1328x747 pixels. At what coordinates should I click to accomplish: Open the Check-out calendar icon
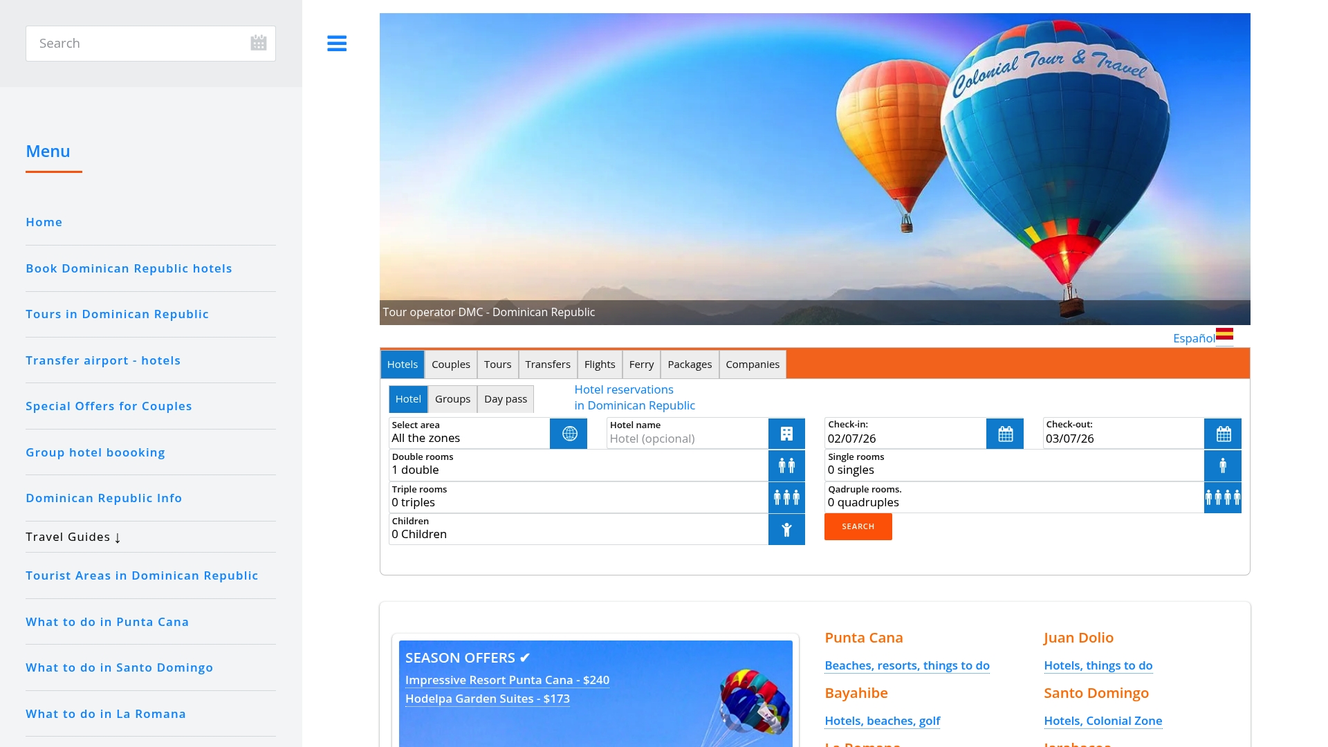point(1223,434)
